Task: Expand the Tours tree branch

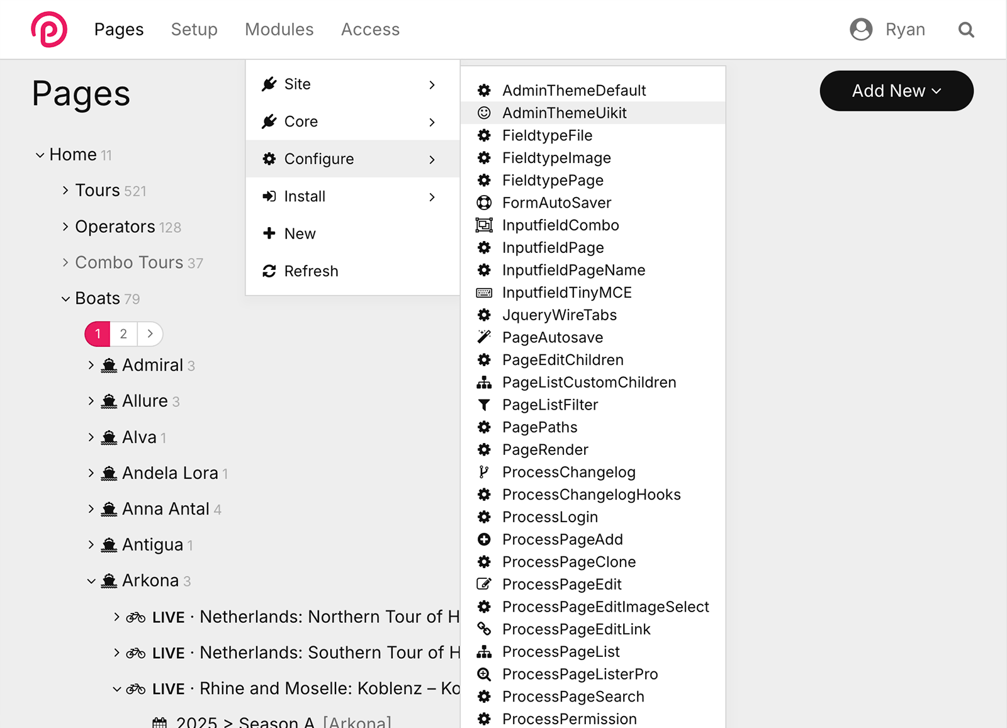Action: tap(65, 190)
